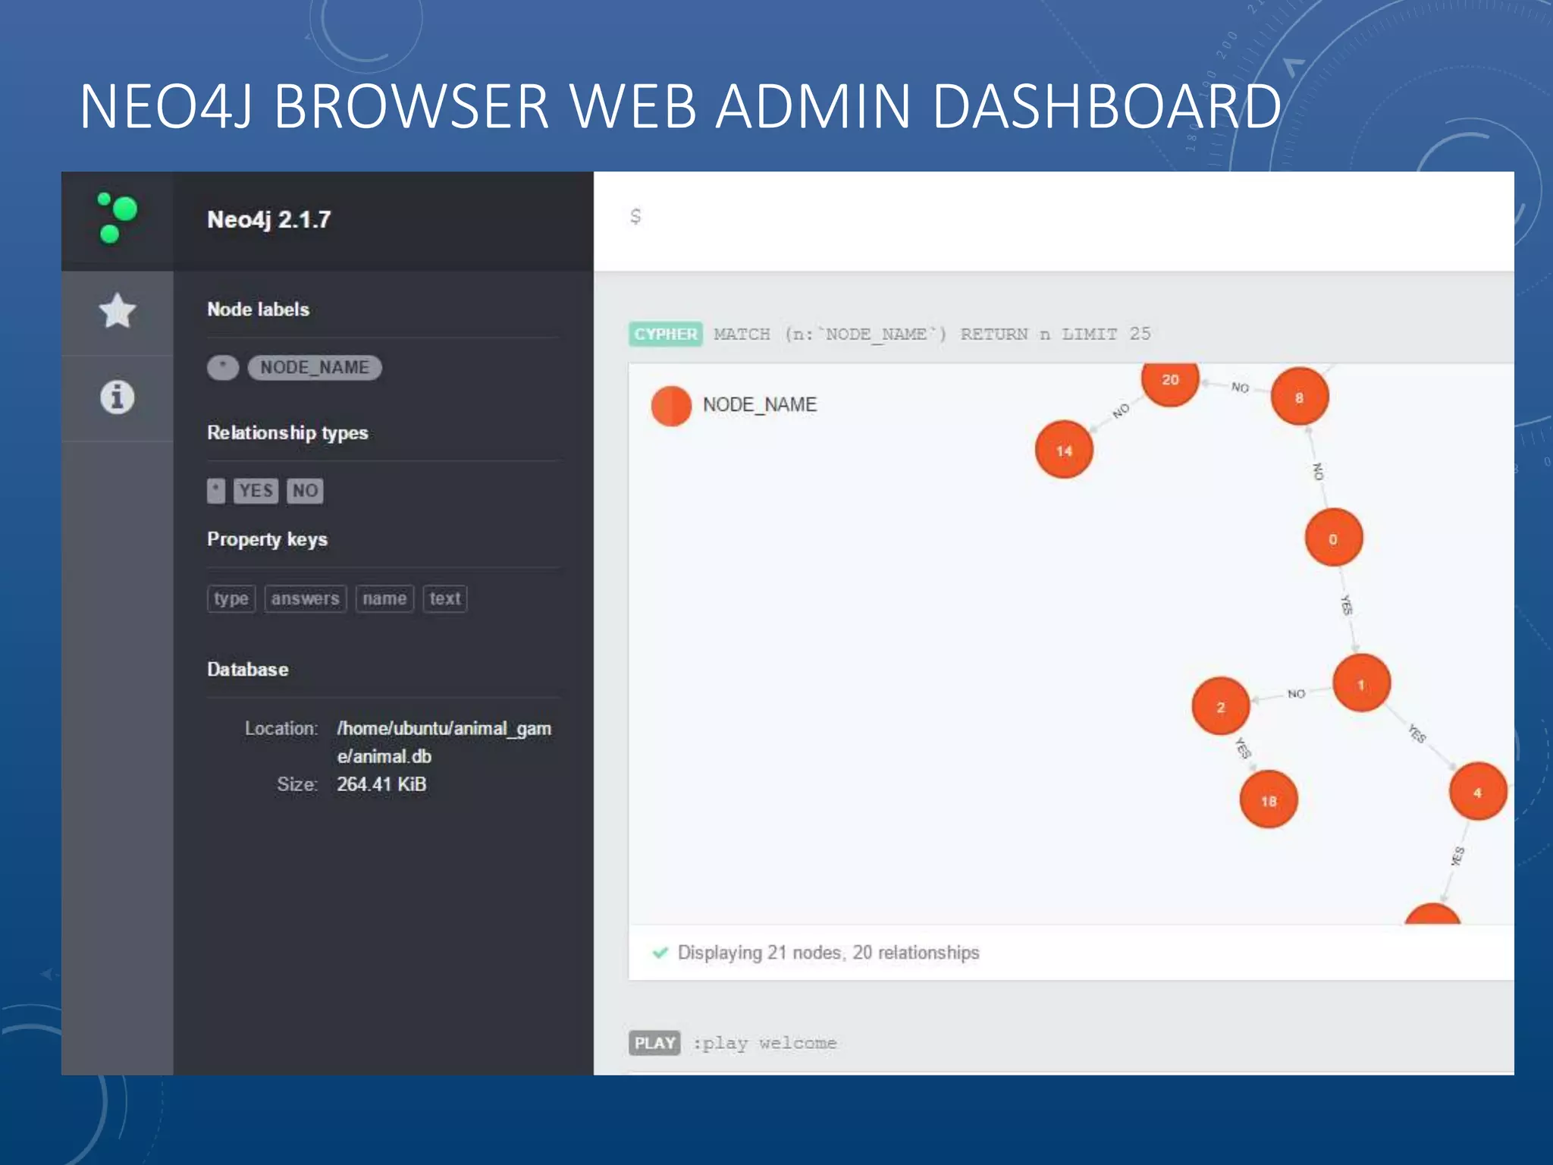This screenshot has height=1165, width=1553.
Task: Select graph node 0
Action: coord(1334,538)
